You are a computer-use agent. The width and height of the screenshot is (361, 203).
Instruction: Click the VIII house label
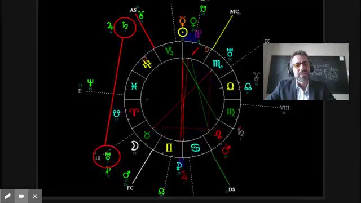click(x=284, y=108)
